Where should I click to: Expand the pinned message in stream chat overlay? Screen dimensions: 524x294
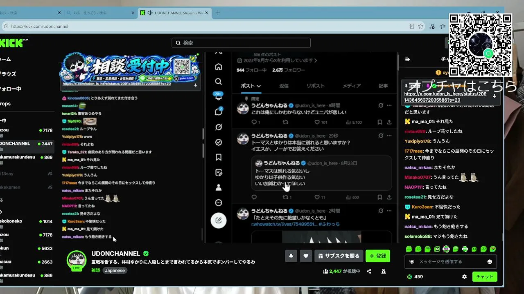pos(196,85)
